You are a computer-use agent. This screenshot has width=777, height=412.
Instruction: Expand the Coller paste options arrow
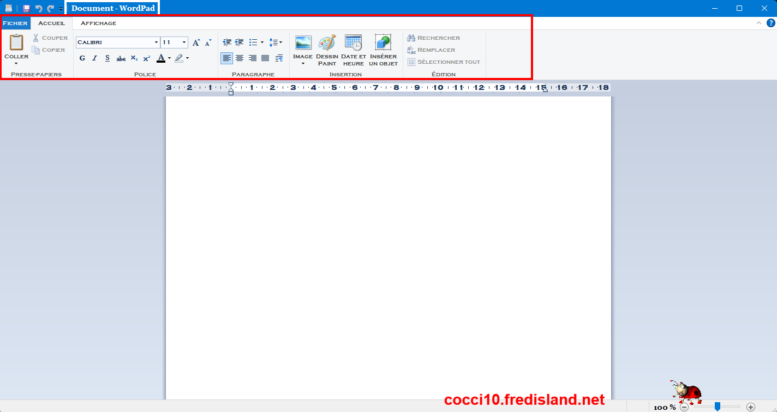(16, 63)
